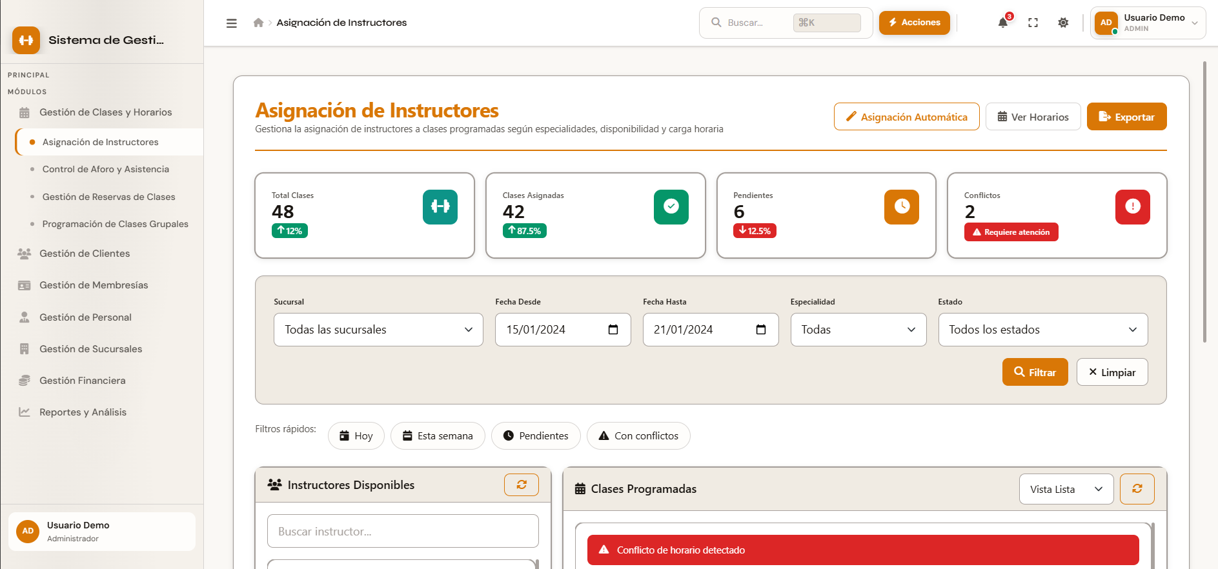The width and height of the screenshot is (1218, 569).
Task: Click Ver Horarios button
Action: point(1033,117)
